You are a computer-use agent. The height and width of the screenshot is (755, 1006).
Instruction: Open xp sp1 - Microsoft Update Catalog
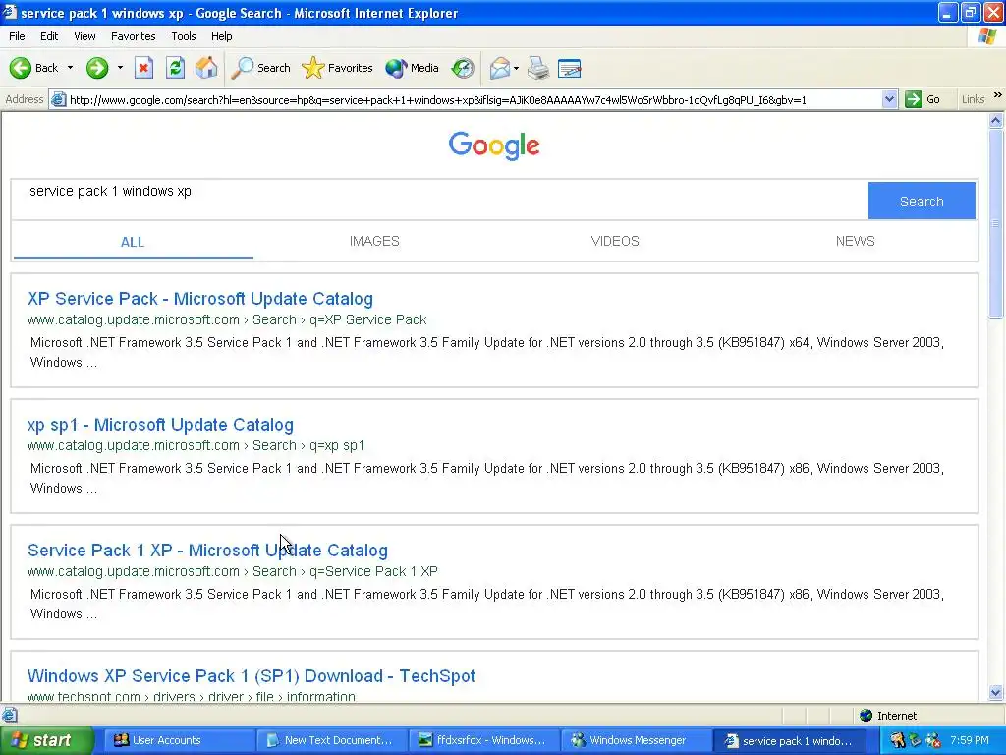click(160, 425)
